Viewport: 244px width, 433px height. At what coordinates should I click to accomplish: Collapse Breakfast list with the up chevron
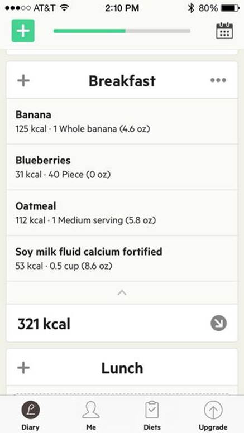tap(122, 292)
